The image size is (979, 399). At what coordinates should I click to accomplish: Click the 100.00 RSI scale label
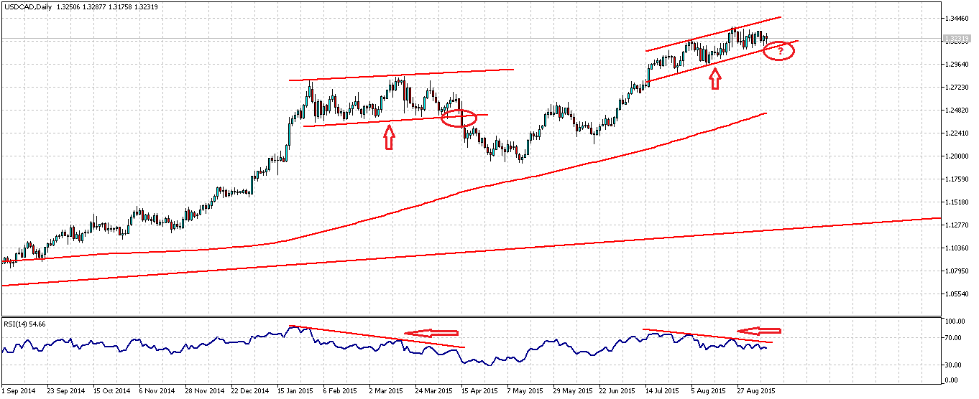coord(955,322)
